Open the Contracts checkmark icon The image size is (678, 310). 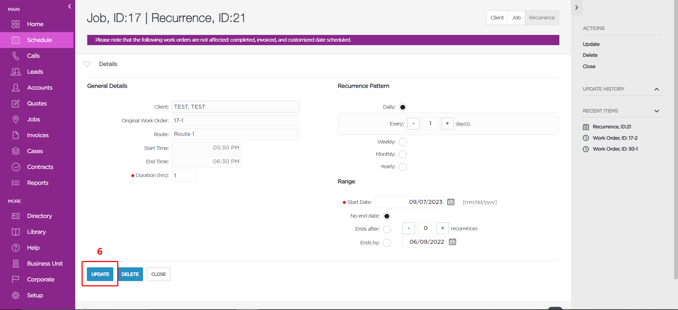coord(16,167)
